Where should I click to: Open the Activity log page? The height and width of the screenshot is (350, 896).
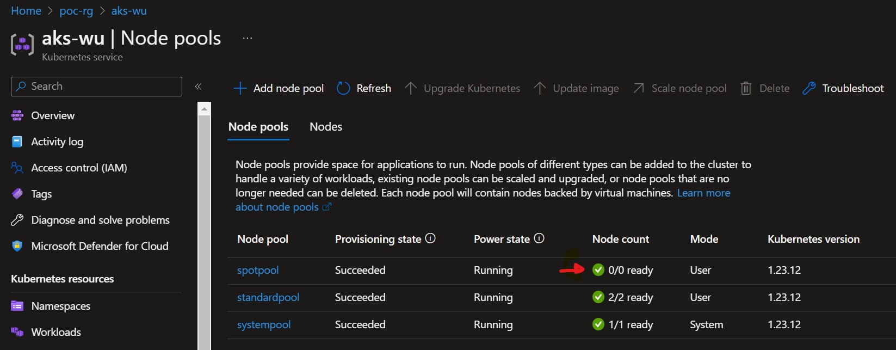point(57,142)
